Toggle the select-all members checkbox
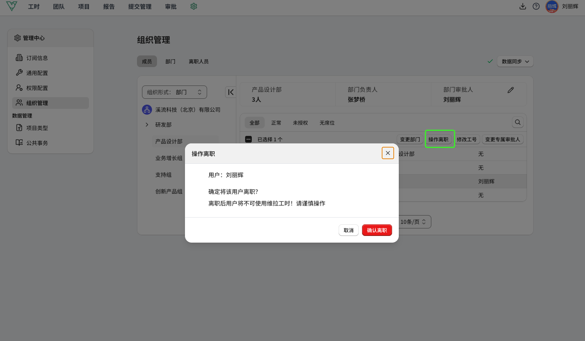The height and width of the screenshot is (341, 585). (248, 139)
